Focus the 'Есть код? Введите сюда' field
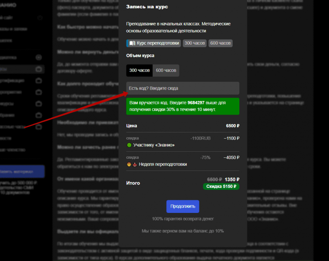The height and width of the screenshot is (261, 329). point(183,88)
